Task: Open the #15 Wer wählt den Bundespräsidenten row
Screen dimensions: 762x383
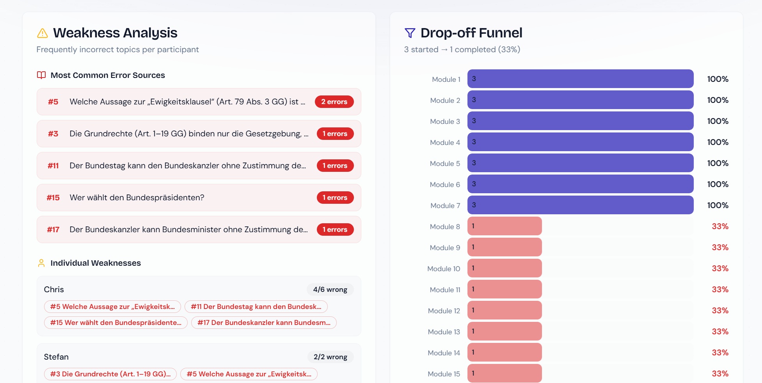Action: coord(199,198)
